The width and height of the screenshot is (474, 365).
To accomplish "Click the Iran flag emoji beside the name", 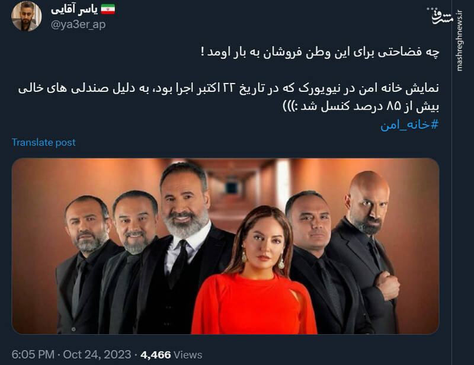I will pyautogui.click(x=108, y=9).
